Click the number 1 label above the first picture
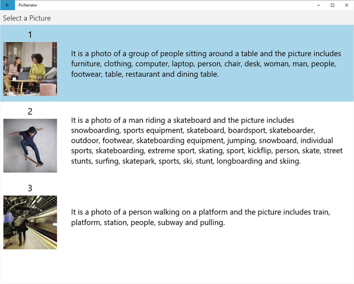This screenshot has width=354, height=284. pyautogui.click(x=30, y=35)
